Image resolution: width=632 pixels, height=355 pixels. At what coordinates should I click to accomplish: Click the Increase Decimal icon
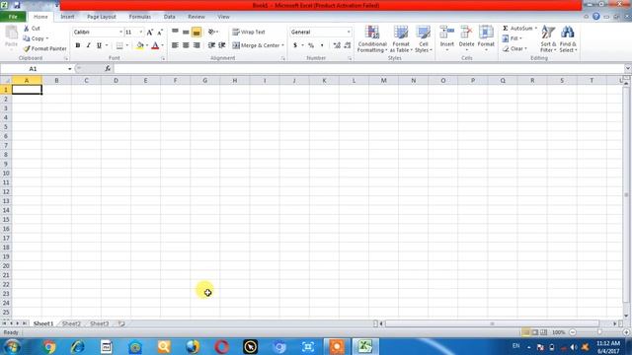pos(337,45)
